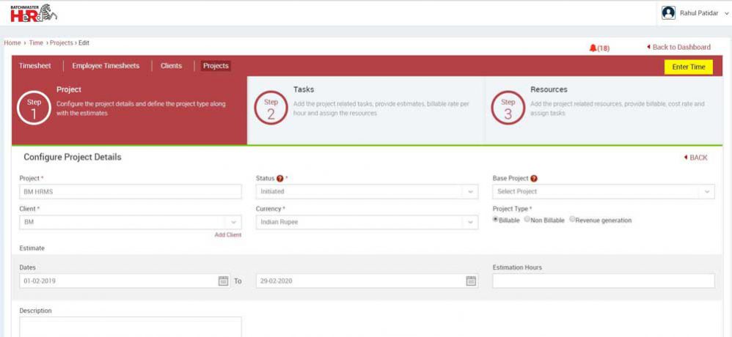This screenshot has width=732, height=337.
Task: Select the Billable project type
Action: coord(496,220)
